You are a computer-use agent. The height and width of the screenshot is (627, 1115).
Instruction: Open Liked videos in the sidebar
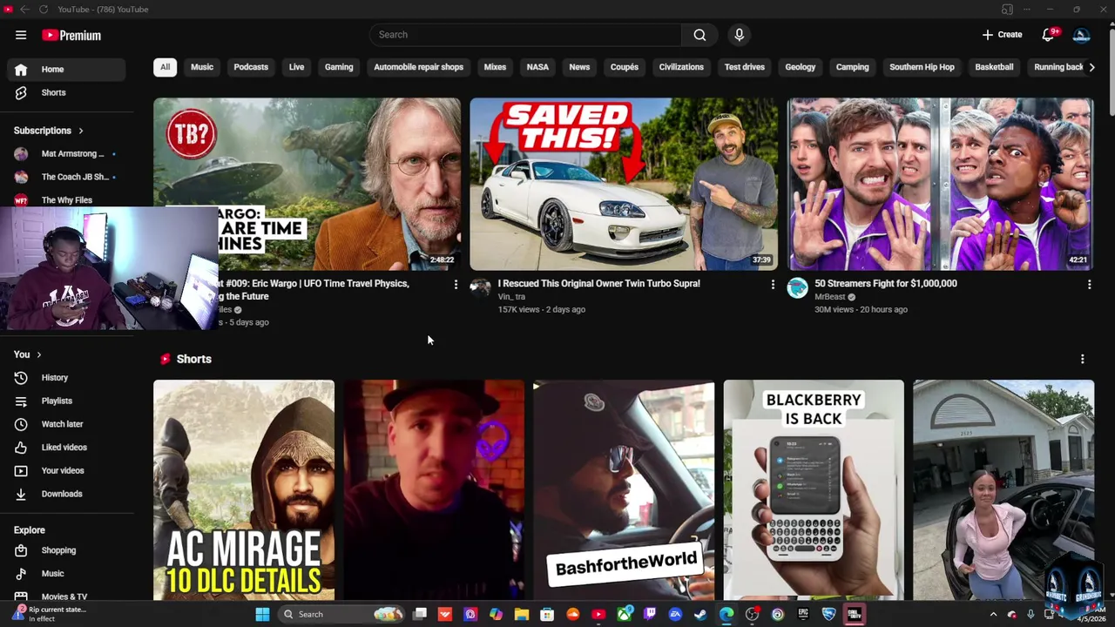point(66,448)
